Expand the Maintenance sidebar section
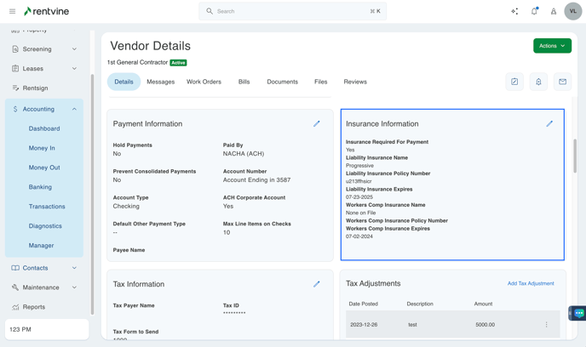586x347 pixels. click(x=74, y=287)
